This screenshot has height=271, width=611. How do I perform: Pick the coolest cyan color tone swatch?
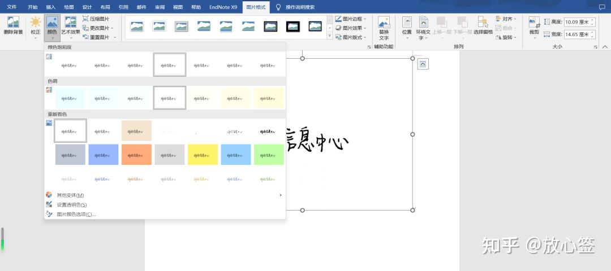tap(70, 98)
